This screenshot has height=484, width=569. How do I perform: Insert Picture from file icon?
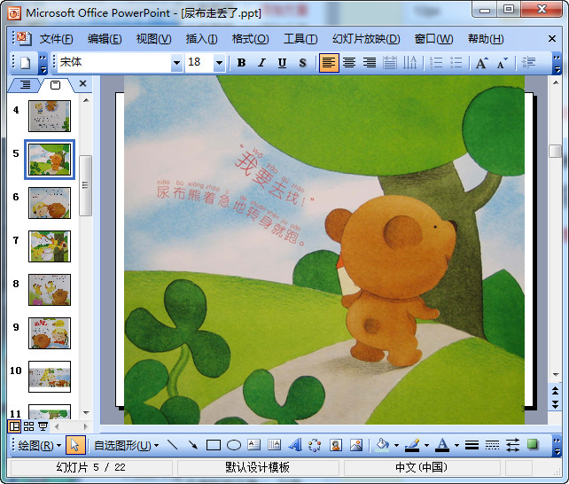(x=356, y=445)
